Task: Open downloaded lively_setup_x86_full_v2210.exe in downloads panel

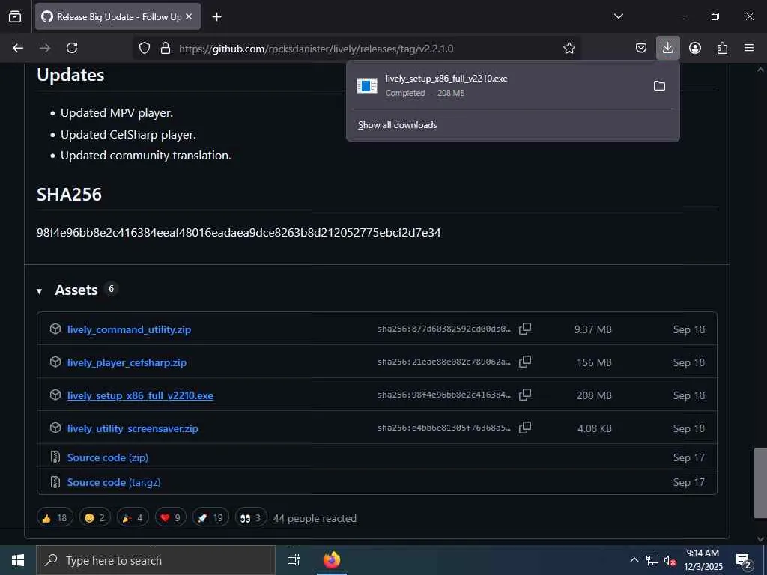Action: (x=497, y=85)
